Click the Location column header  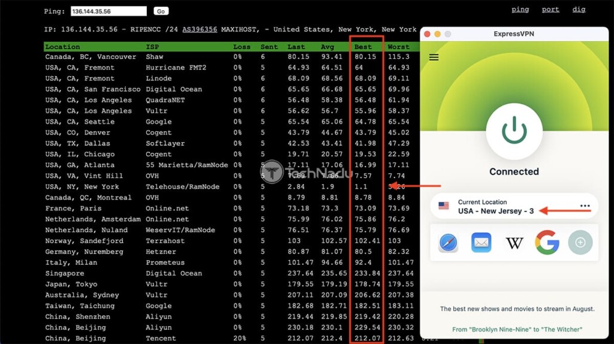(62, 47)
